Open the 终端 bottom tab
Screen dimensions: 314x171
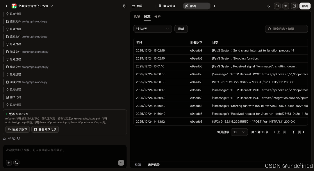[x=138, y=165]
